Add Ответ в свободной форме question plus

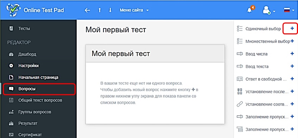[292, 79]
